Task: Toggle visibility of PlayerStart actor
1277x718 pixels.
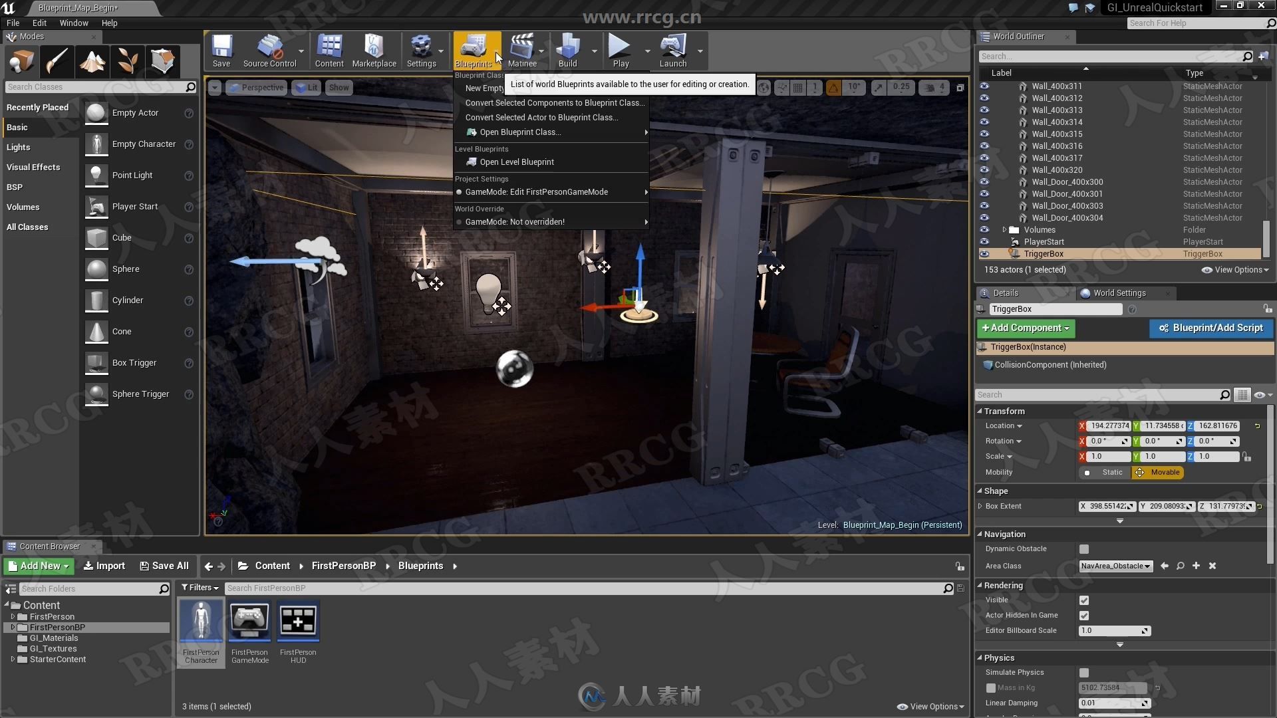Action: tap(984, 241)
